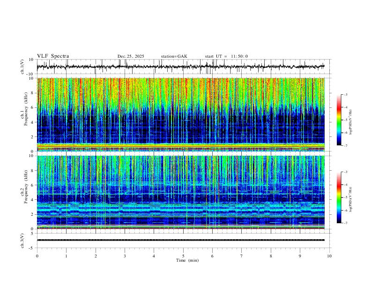Click the "start UT = 11:50:0" label
371x287 pixels.
tap(226, 56)
